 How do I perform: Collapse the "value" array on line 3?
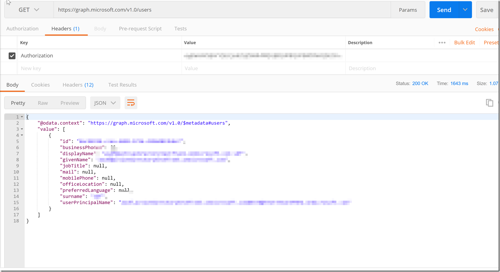click(x=22, y=129)
